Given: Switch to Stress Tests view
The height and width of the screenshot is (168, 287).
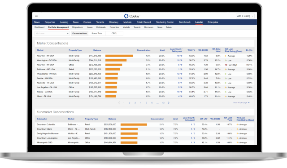Looking at the screenshot, I should (x=97, y=33).
